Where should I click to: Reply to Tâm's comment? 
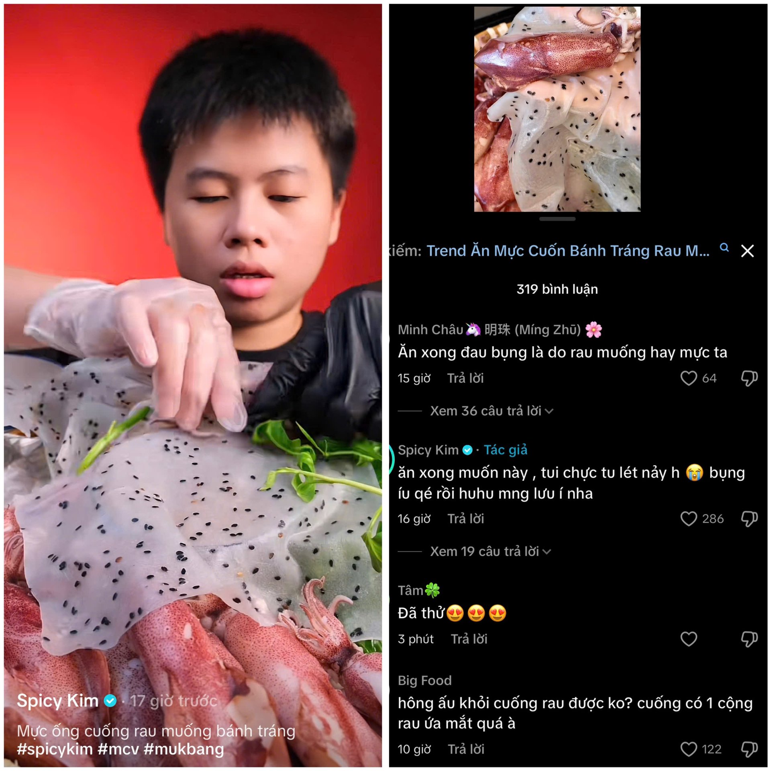click(x=469, y=639)
